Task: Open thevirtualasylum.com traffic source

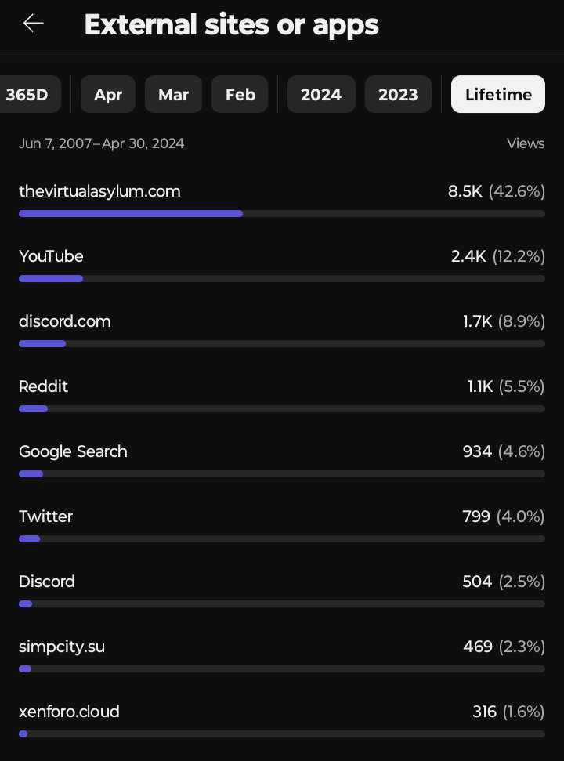Action: point(282,199)
